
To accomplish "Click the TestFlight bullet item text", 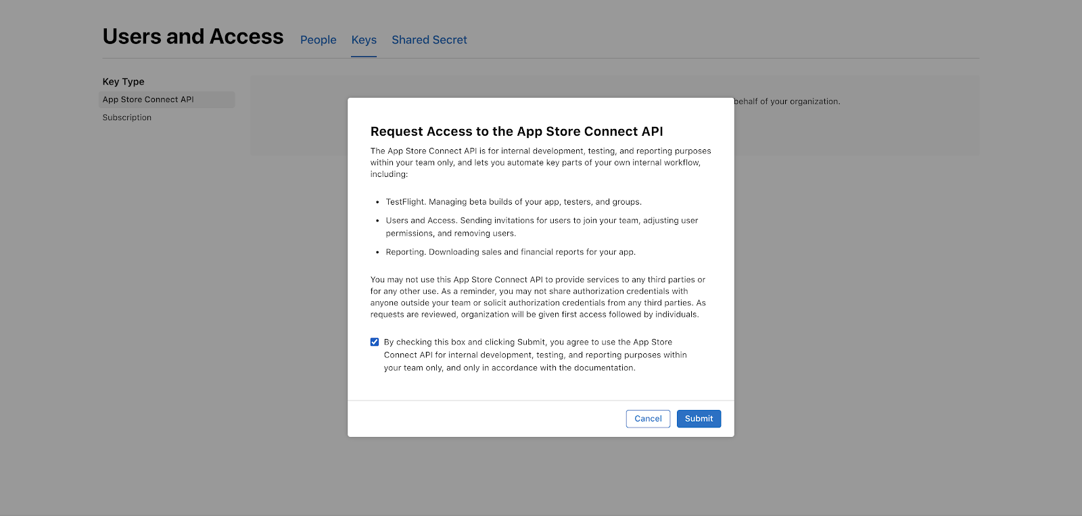I will pyautogui.click(x=513, y=202).
